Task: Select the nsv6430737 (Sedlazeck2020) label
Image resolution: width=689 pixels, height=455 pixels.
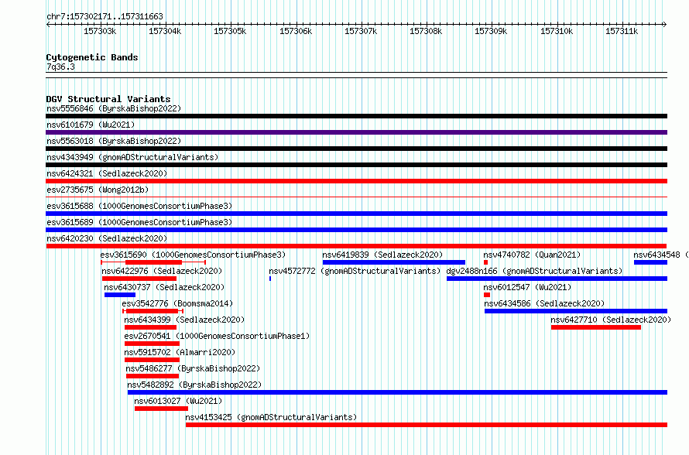Action: [x=164, y=287]
